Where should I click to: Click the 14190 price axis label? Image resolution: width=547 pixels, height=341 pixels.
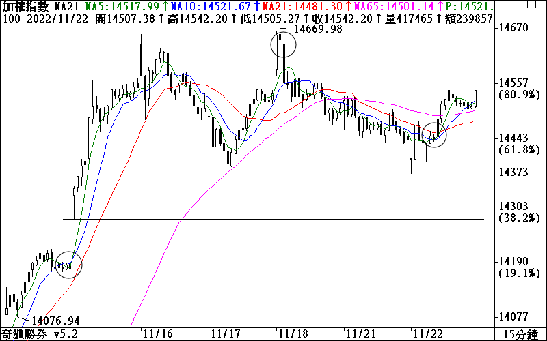tap(512, 262)
